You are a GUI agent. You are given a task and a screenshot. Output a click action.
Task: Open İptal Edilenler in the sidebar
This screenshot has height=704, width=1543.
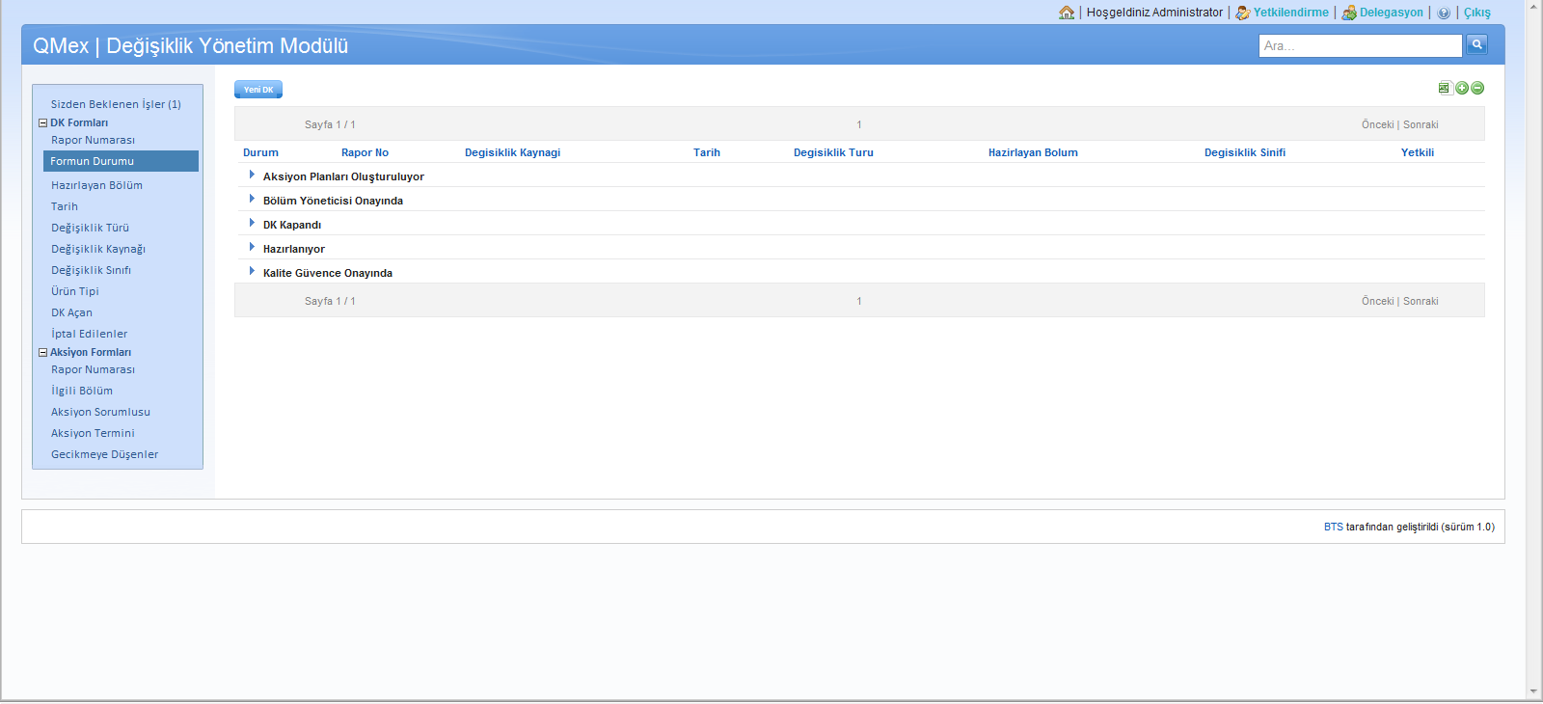tap(89, 334)
